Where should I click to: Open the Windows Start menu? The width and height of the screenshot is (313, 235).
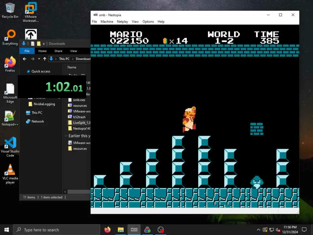pos(7,230)
